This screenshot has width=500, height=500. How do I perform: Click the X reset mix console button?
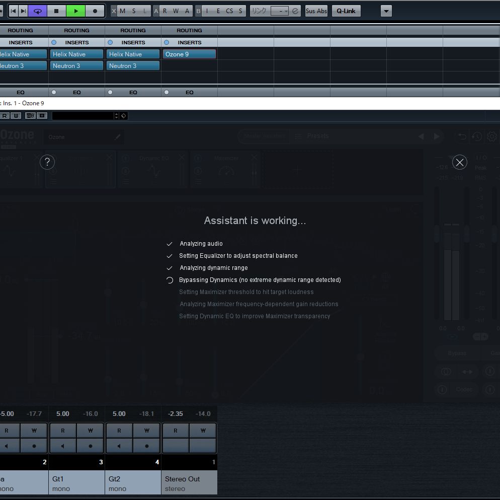pos(114,11)
